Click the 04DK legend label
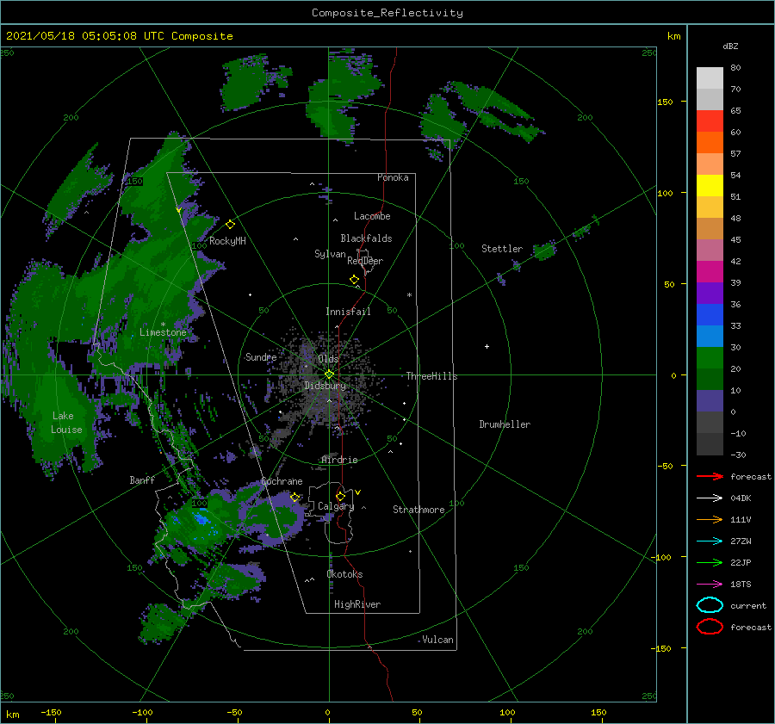 [741, 498]
